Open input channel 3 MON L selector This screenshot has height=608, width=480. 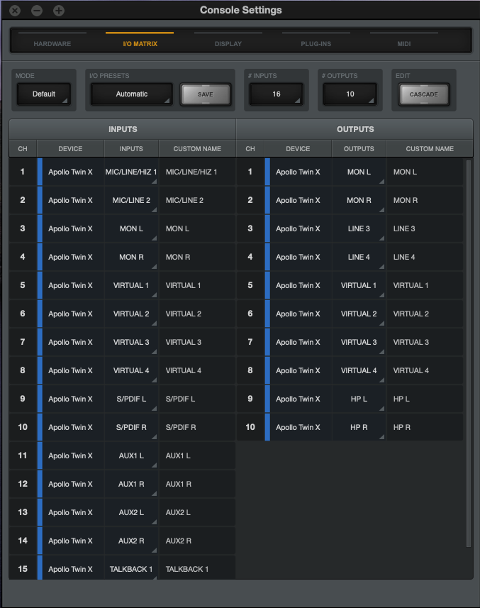pos(131,228)
